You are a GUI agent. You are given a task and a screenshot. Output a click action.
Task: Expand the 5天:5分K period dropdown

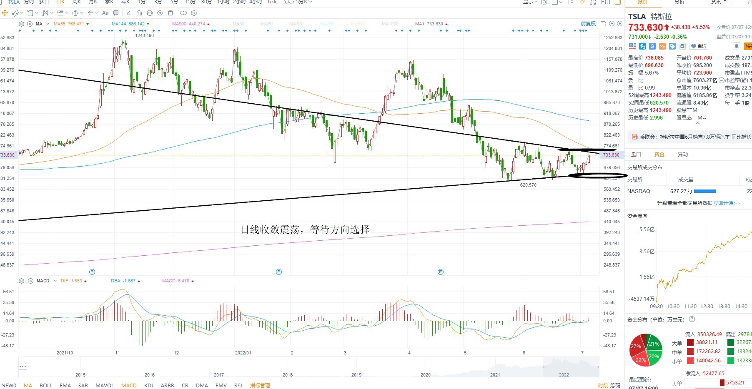(298, 2)
